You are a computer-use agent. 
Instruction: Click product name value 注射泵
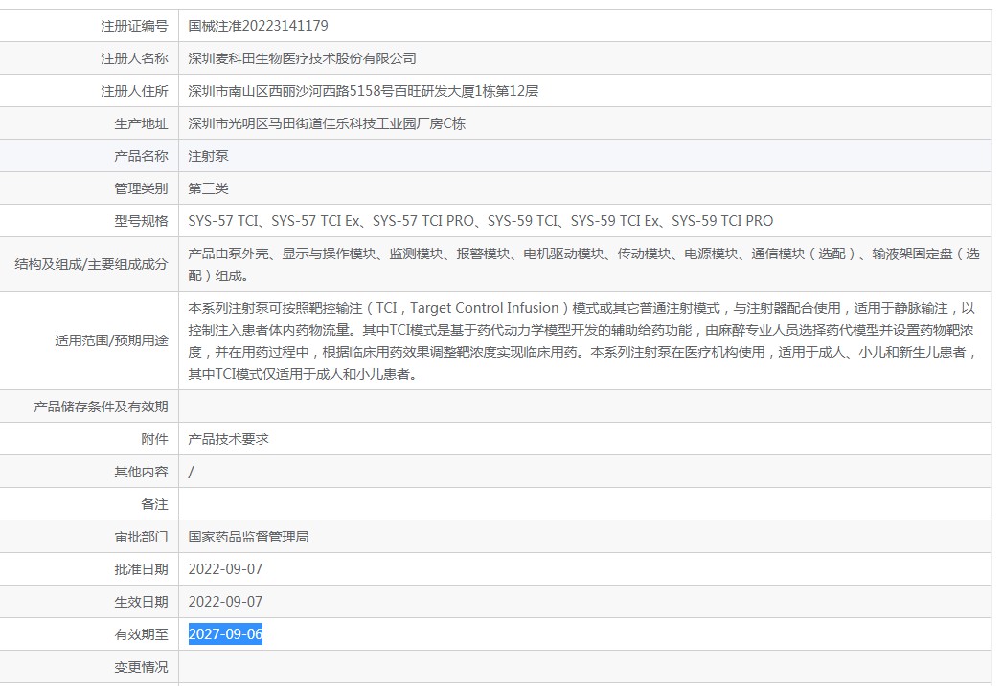[x=208, y=156]
